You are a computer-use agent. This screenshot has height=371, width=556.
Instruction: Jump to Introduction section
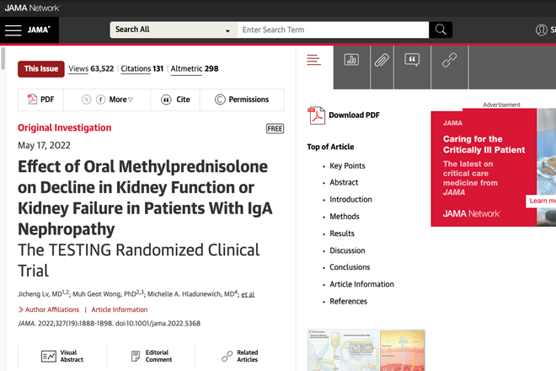pos(350,200)
